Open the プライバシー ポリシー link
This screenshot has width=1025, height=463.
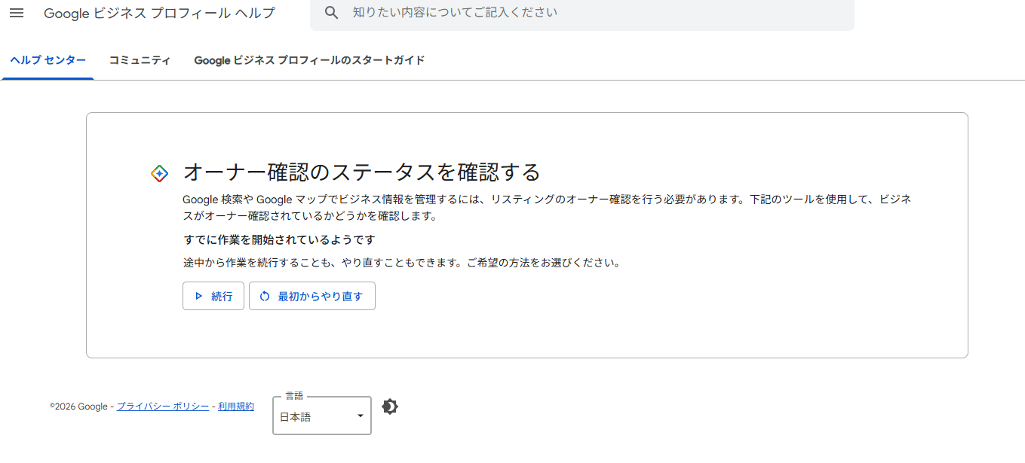pyautogui.click(x=163, y=407)
